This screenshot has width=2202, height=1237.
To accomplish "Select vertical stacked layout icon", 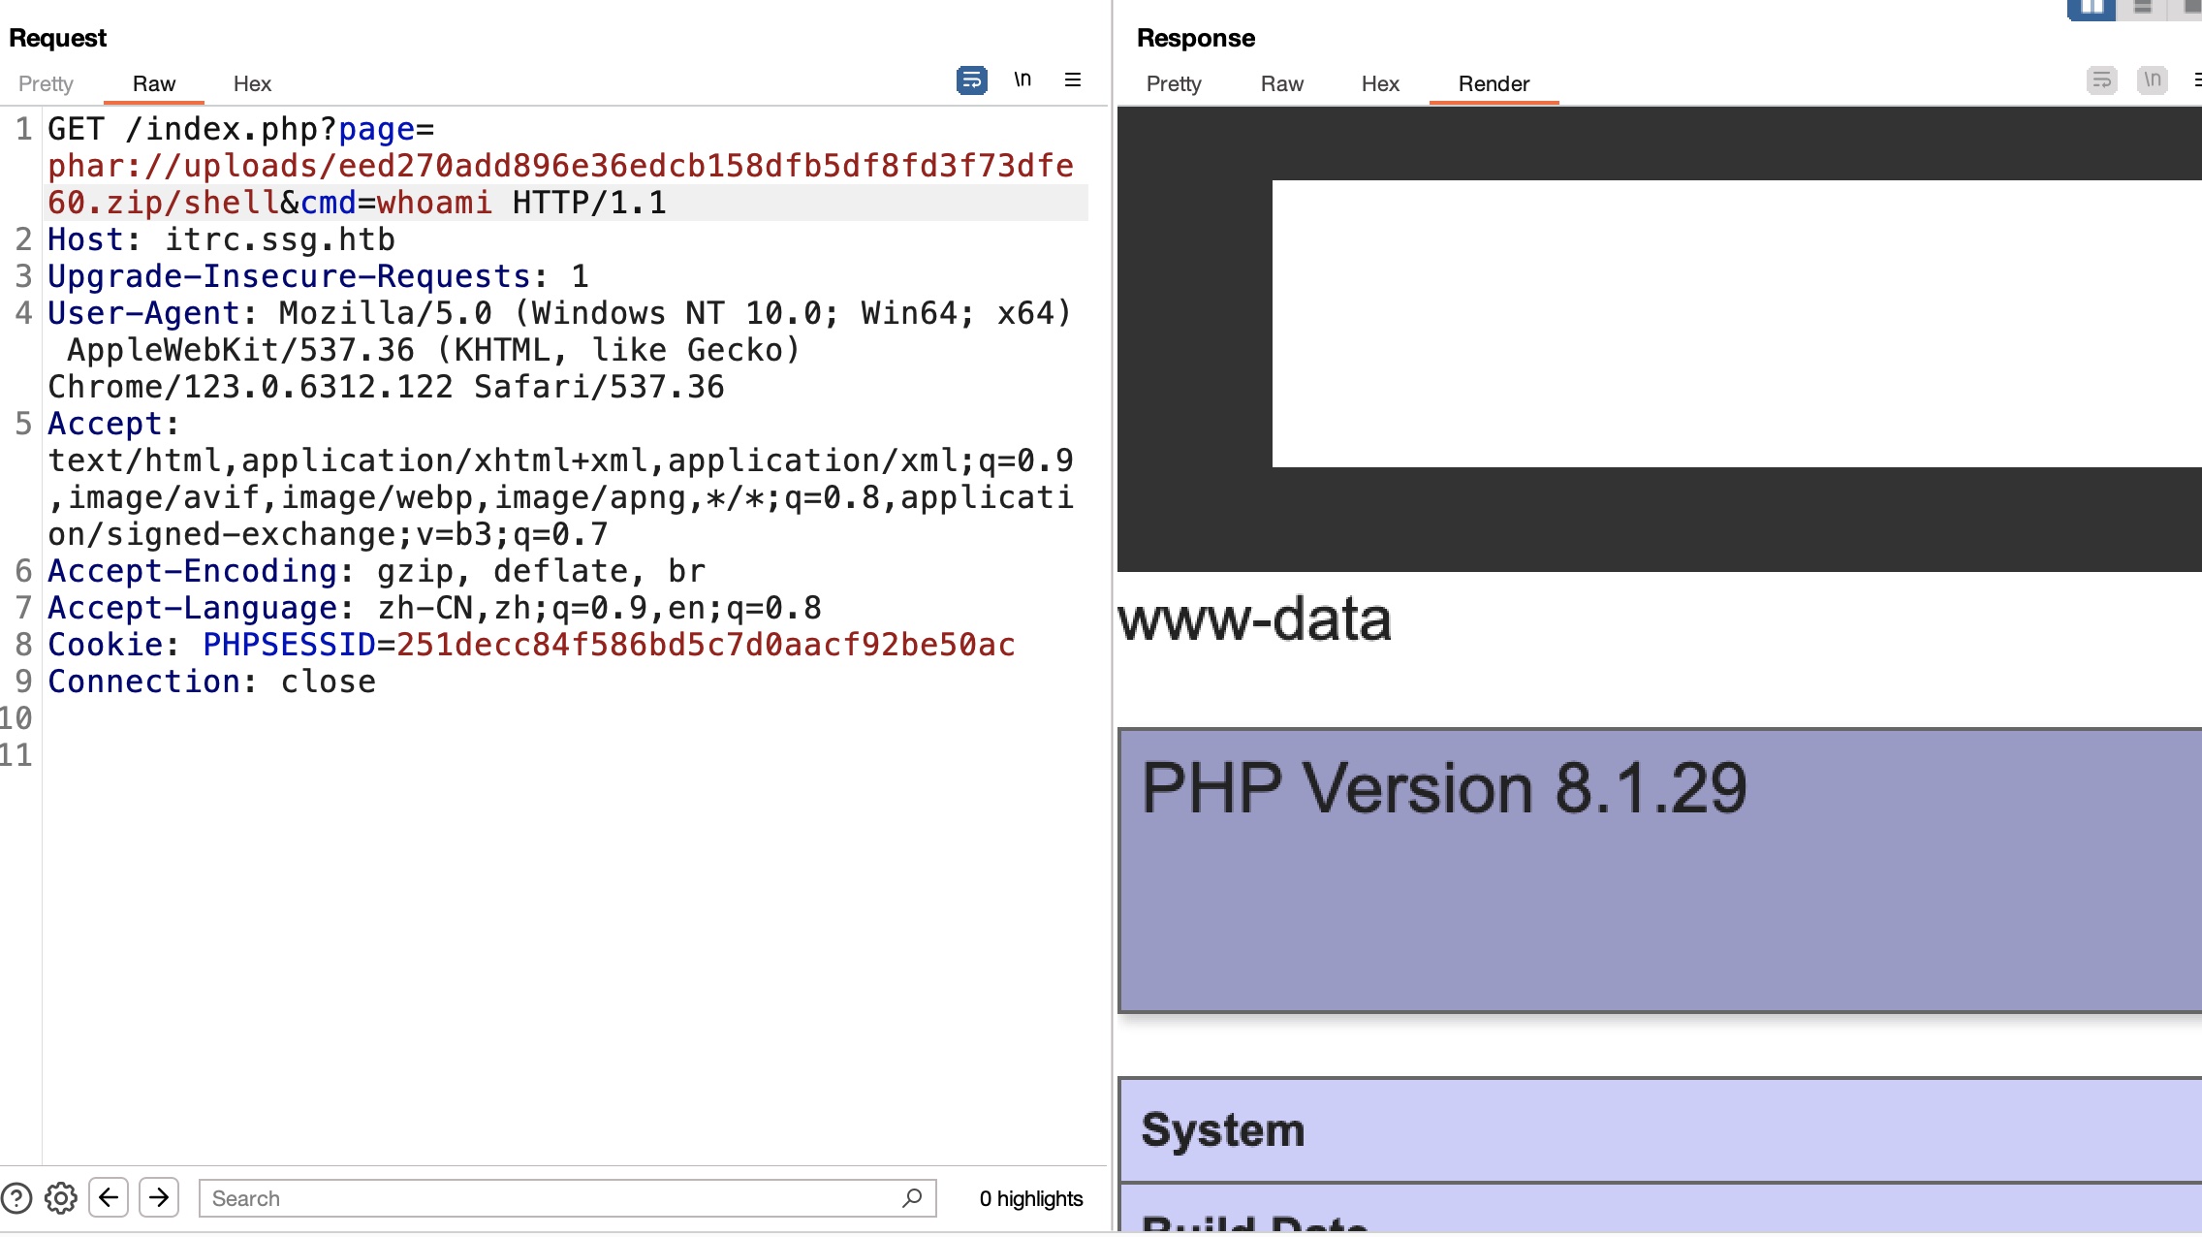I will [x=2143, y=8].
